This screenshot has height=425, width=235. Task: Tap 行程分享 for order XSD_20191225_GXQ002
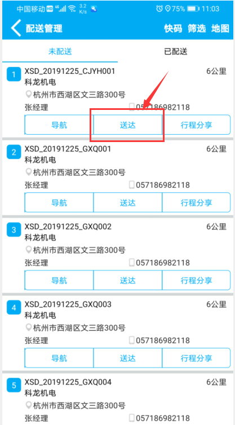196,280
